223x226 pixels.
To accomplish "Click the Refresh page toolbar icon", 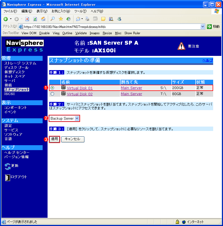I will [35, 19].
